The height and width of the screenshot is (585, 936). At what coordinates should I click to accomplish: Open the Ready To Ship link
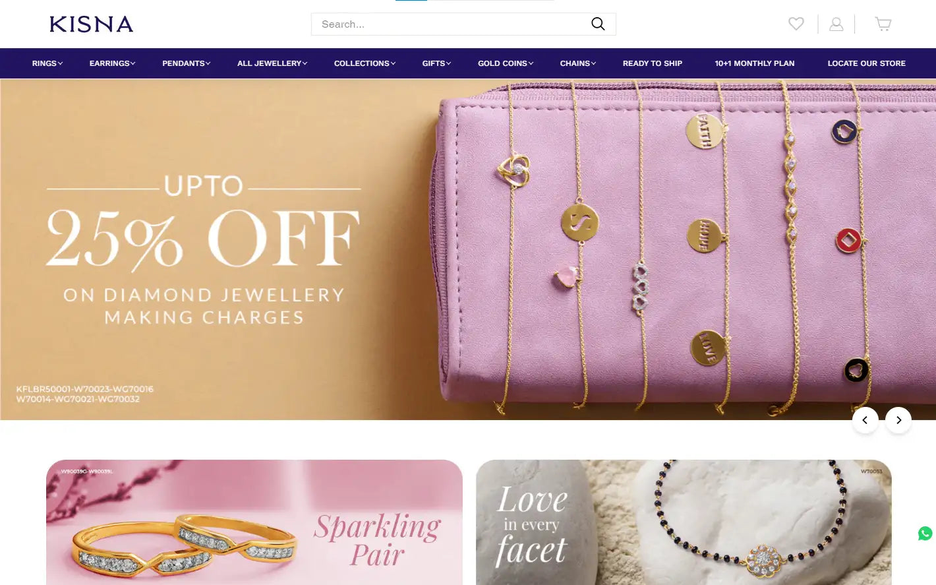(653, 63)
